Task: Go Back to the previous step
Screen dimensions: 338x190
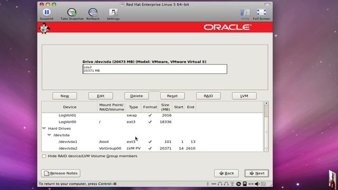Action: tap(227, 173)
